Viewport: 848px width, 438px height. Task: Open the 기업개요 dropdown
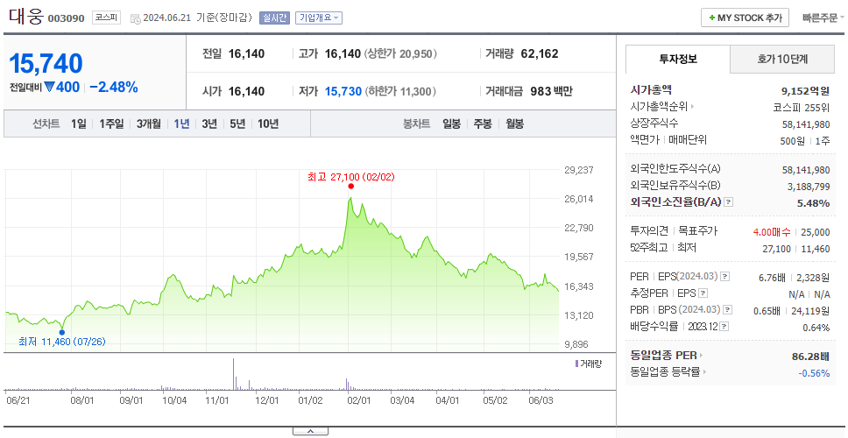tap(319, 18)
